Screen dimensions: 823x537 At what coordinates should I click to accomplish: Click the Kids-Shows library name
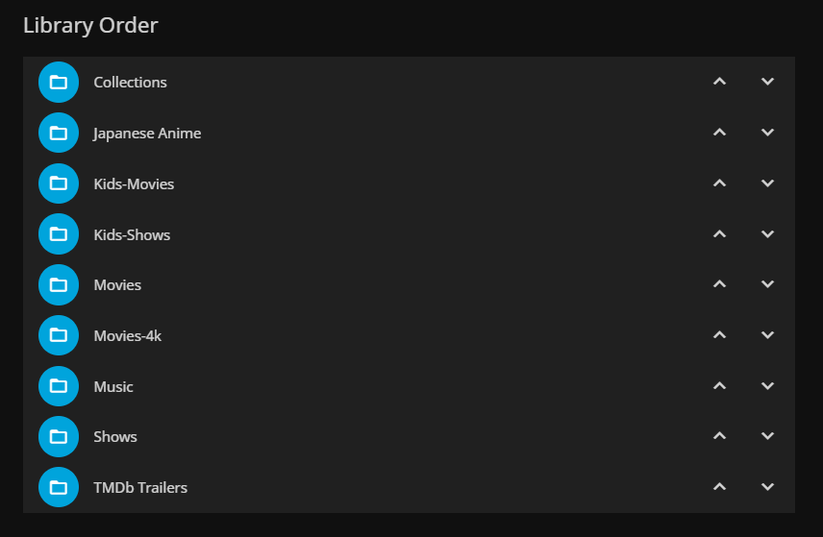(132, 234)
